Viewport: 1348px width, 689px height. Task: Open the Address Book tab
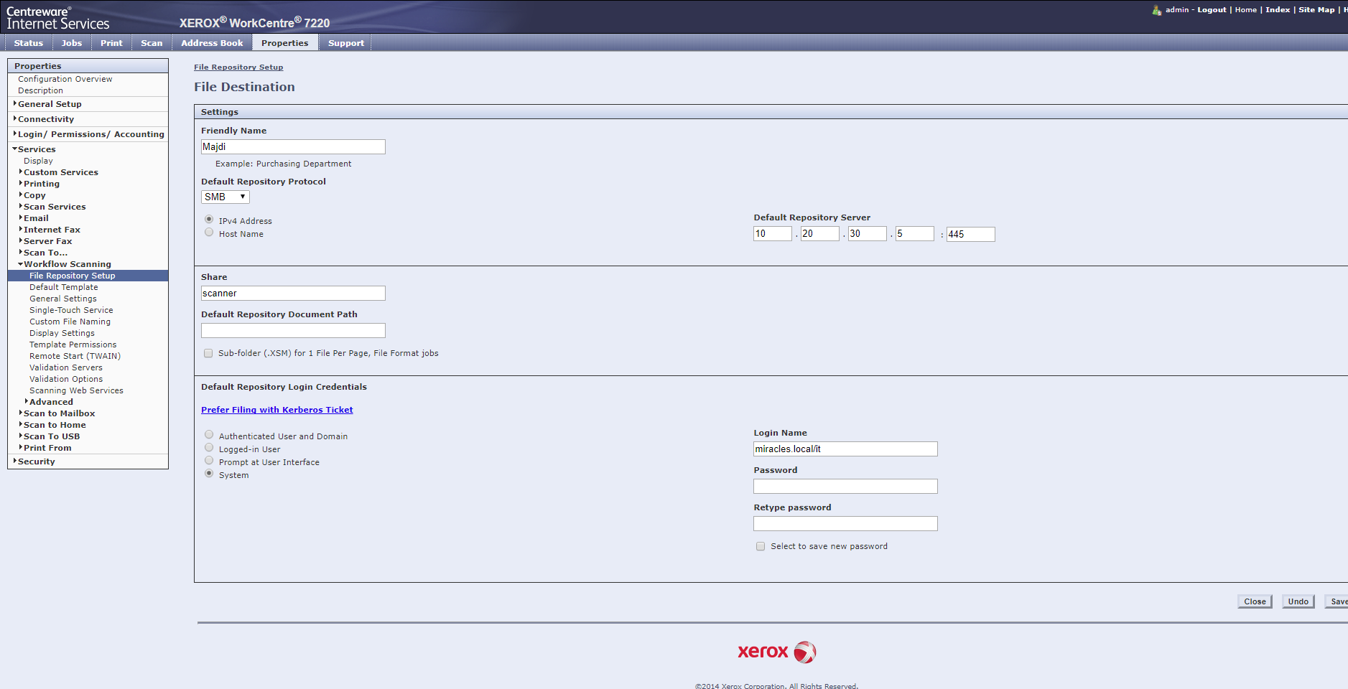pos(212,43)
